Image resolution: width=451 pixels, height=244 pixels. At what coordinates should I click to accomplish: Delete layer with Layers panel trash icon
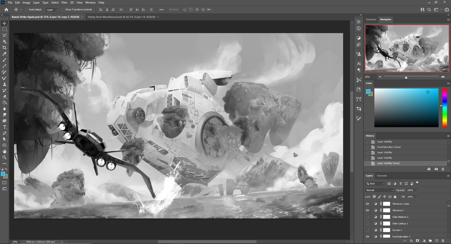point(443,241)
